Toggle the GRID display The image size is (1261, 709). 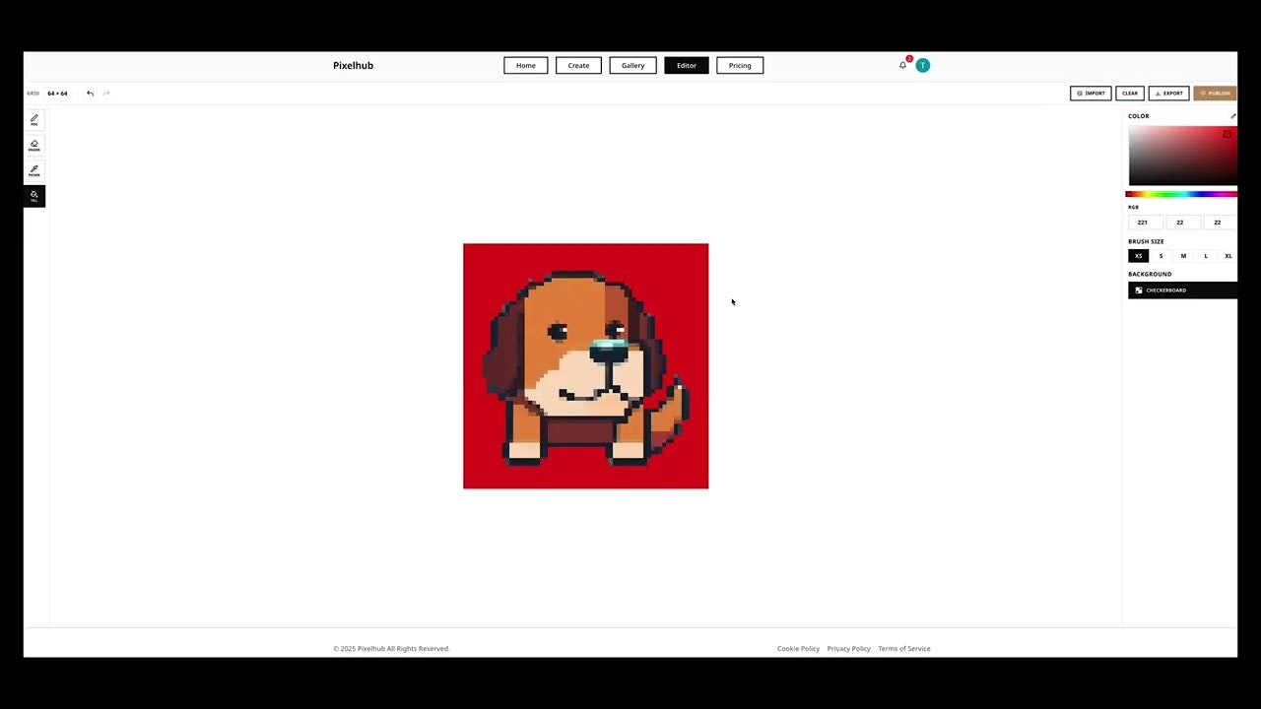point(33,93)
